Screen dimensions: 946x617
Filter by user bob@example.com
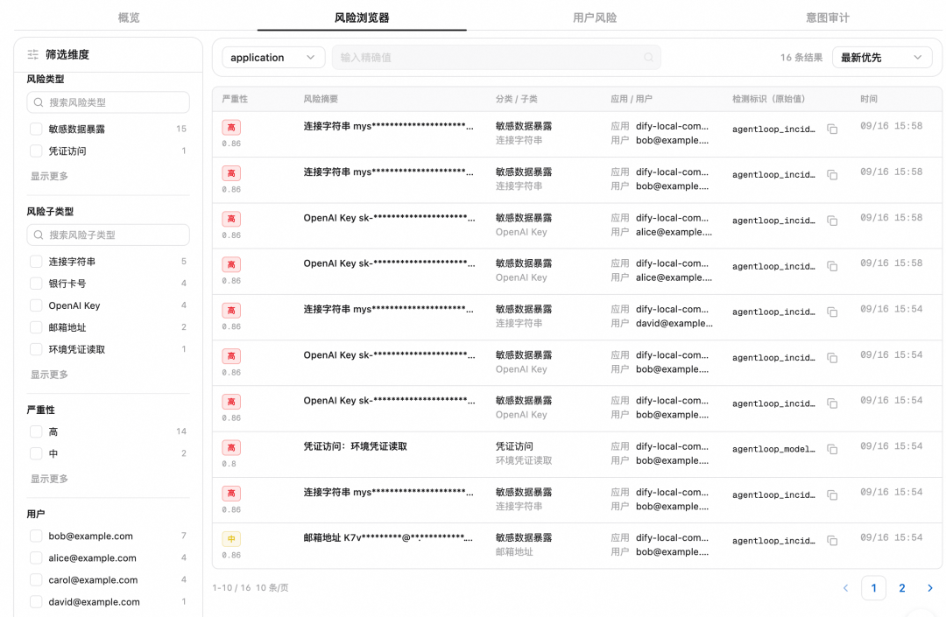(36, 536)
